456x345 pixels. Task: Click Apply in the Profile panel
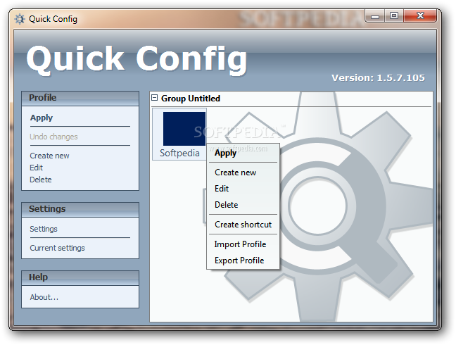coord(42,118)
